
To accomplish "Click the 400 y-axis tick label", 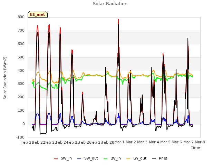I will (21, 70).
